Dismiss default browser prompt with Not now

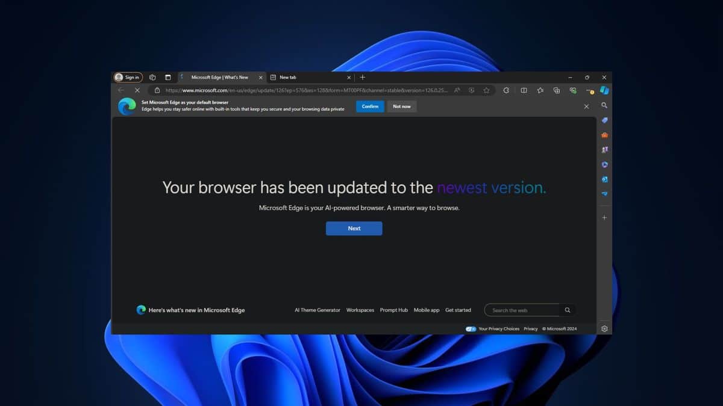[x=402, y=106]
